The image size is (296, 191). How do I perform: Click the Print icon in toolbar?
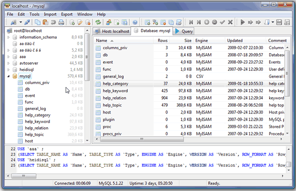[x=61, y=22]
